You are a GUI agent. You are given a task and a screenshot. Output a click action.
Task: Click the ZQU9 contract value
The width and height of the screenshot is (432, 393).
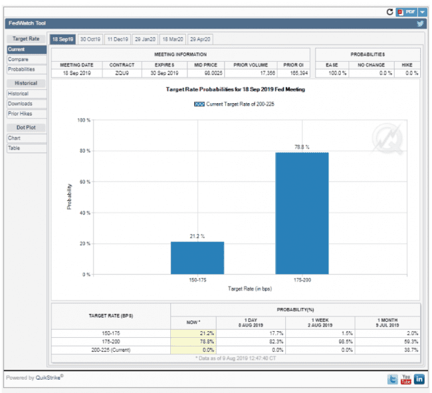point(122,73)
